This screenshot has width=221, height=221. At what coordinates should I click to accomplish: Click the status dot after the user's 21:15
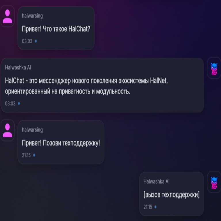click(34, 155)
